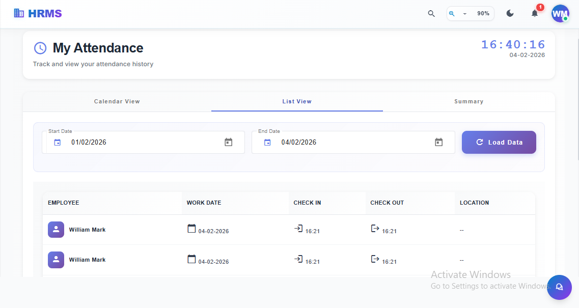The image size is (579, 308).
Task: Open the Start Date picker calendar button
Action: point(229,142)
